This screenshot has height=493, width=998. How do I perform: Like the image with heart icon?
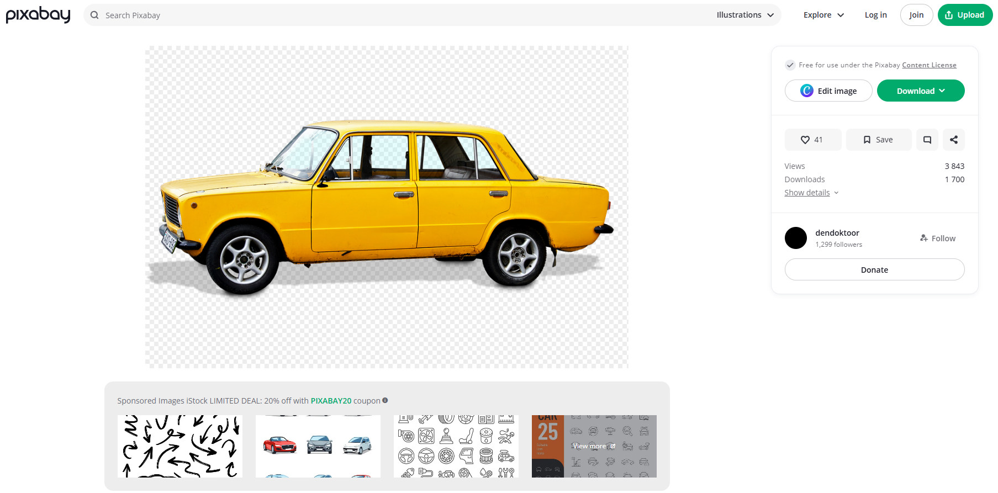coord(812,140)
